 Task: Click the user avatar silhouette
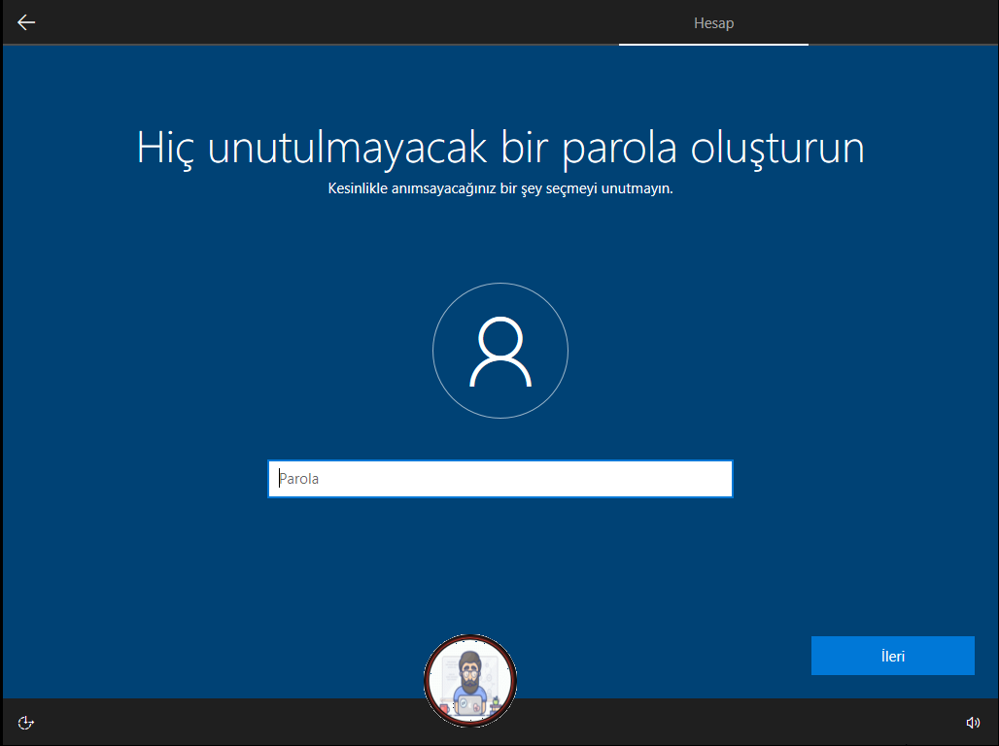[x=500, y=351]
